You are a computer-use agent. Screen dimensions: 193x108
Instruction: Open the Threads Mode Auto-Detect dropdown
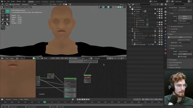coord(185,7)
